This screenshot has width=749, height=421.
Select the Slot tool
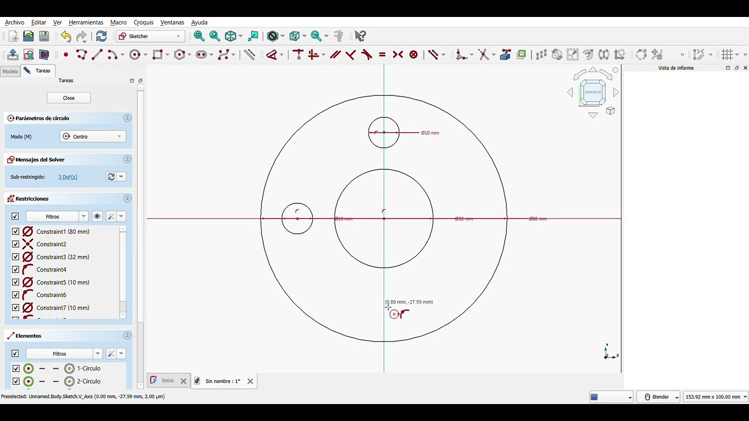[201, 54]
